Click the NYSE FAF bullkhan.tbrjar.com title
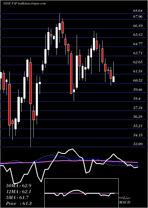Viewport: 148px width, 208px height. (x=24, y=4)
